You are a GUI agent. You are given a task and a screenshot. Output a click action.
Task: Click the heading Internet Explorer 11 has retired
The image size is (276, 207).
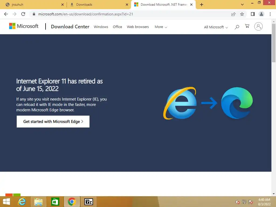pyautogui.click(x=60, y=85)
